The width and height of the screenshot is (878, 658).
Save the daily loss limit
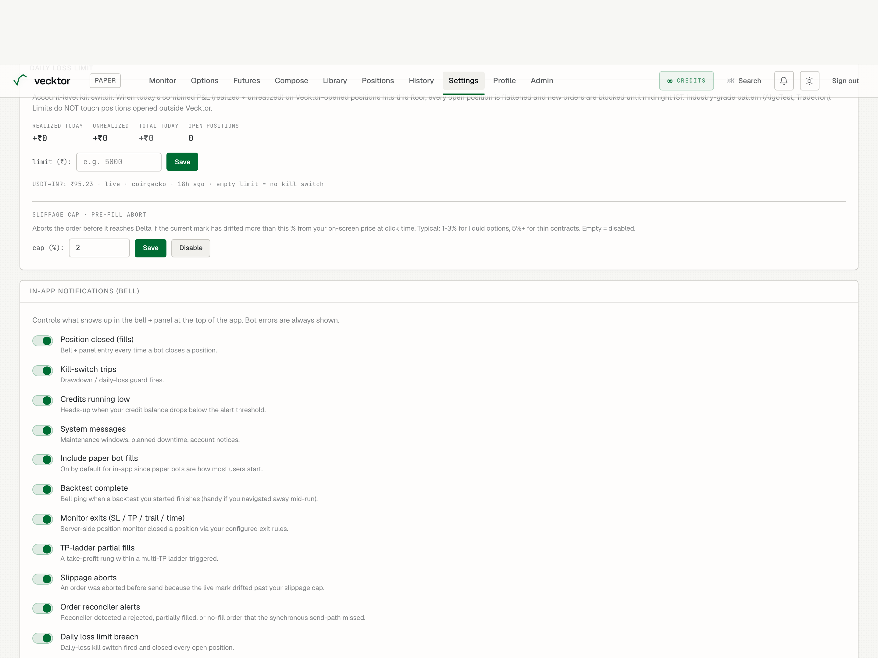pyautogui.click(x=182, y=162)
